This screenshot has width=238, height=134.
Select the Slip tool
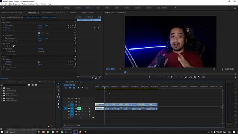pyautogui.click(x=59, y=97)
